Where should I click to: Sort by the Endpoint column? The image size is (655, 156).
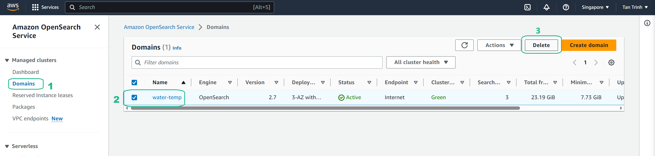coord(416,83)
